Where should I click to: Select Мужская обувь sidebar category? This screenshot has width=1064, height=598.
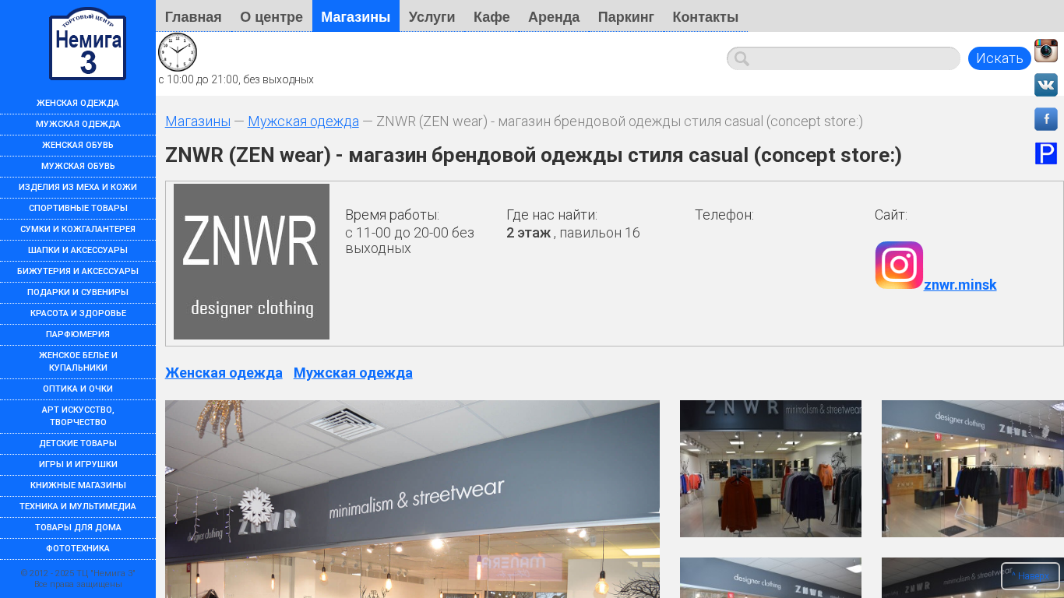pyautogui.click(x=78, y=167)
